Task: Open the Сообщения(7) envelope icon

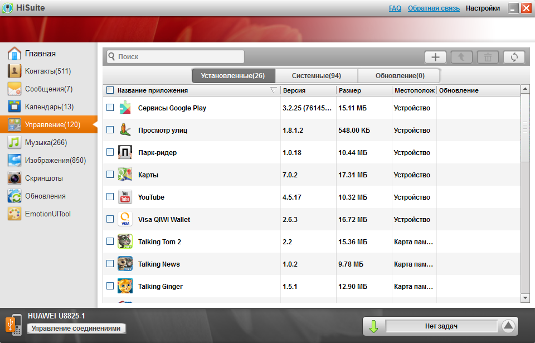Action: 14,89
